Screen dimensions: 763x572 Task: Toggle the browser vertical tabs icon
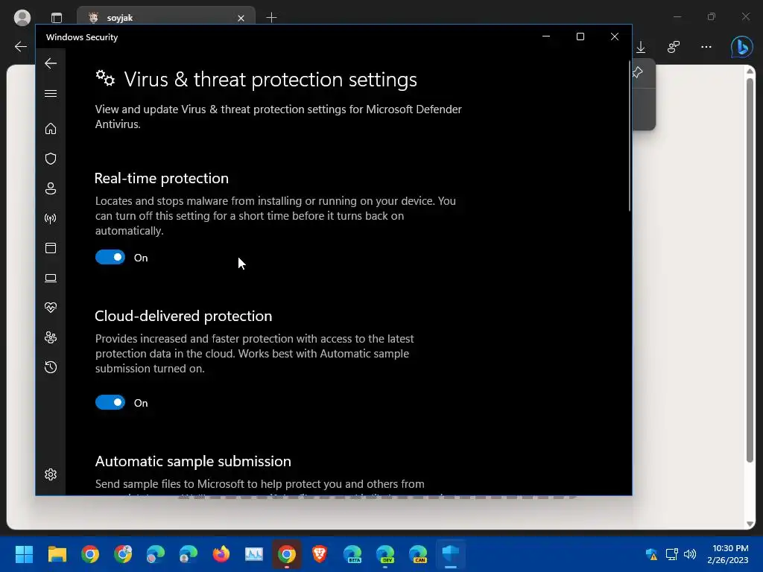pos(57,18)
